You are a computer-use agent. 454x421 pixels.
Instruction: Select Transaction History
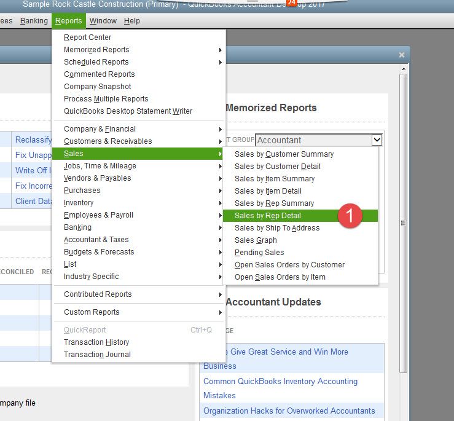[x=138, y=342]
